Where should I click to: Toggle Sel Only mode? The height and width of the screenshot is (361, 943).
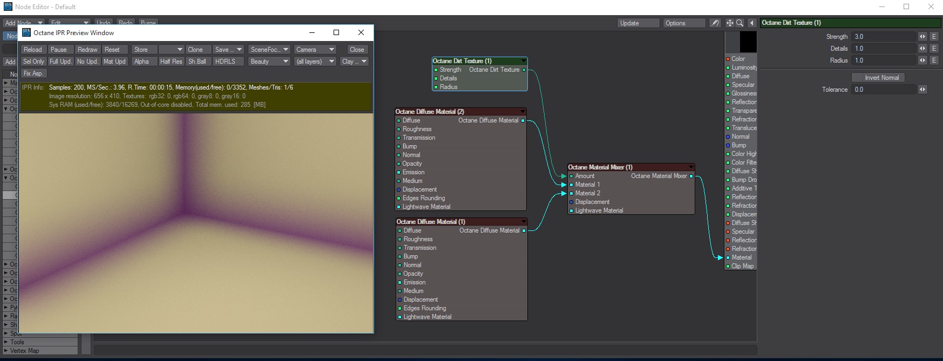33,62
